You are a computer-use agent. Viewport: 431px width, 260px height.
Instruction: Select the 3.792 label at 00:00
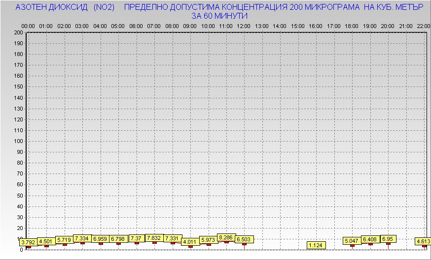pos(28,242)
